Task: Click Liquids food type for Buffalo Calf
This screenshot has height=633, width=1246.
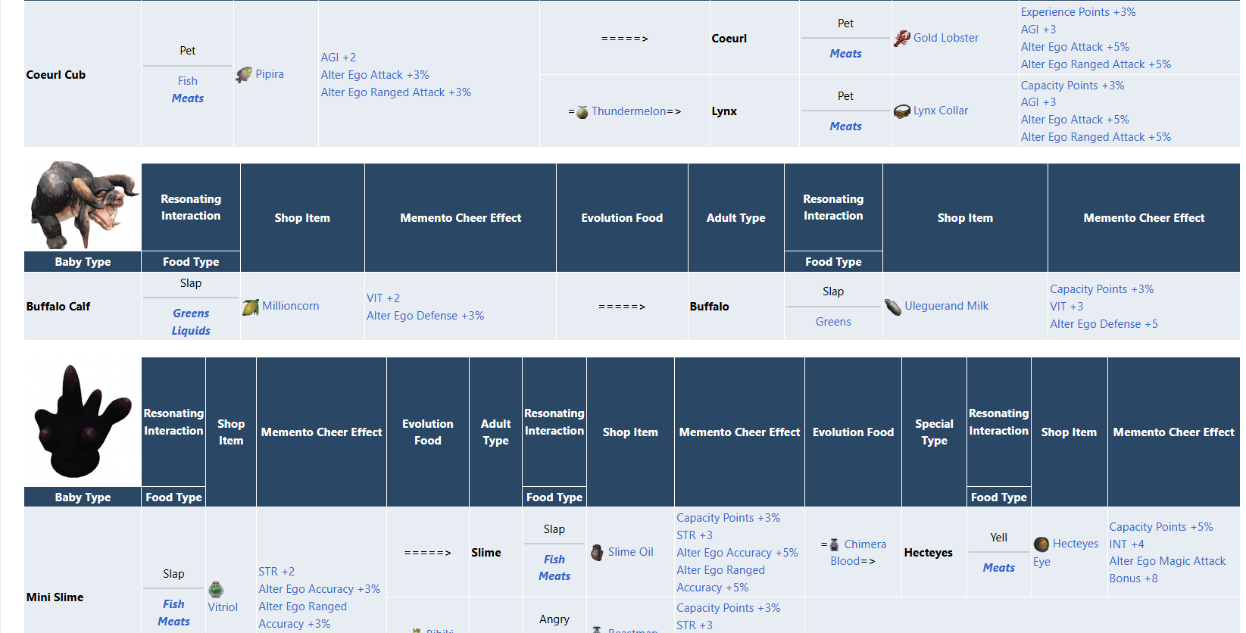Action: (191, 331)
